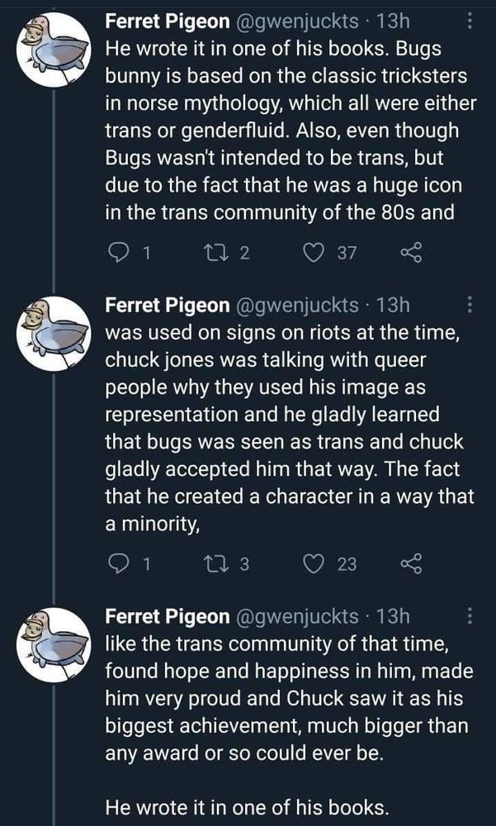Open more options on the first tweet
The width and height of the screenshot is (496, 826).
(x=470, y=21)
